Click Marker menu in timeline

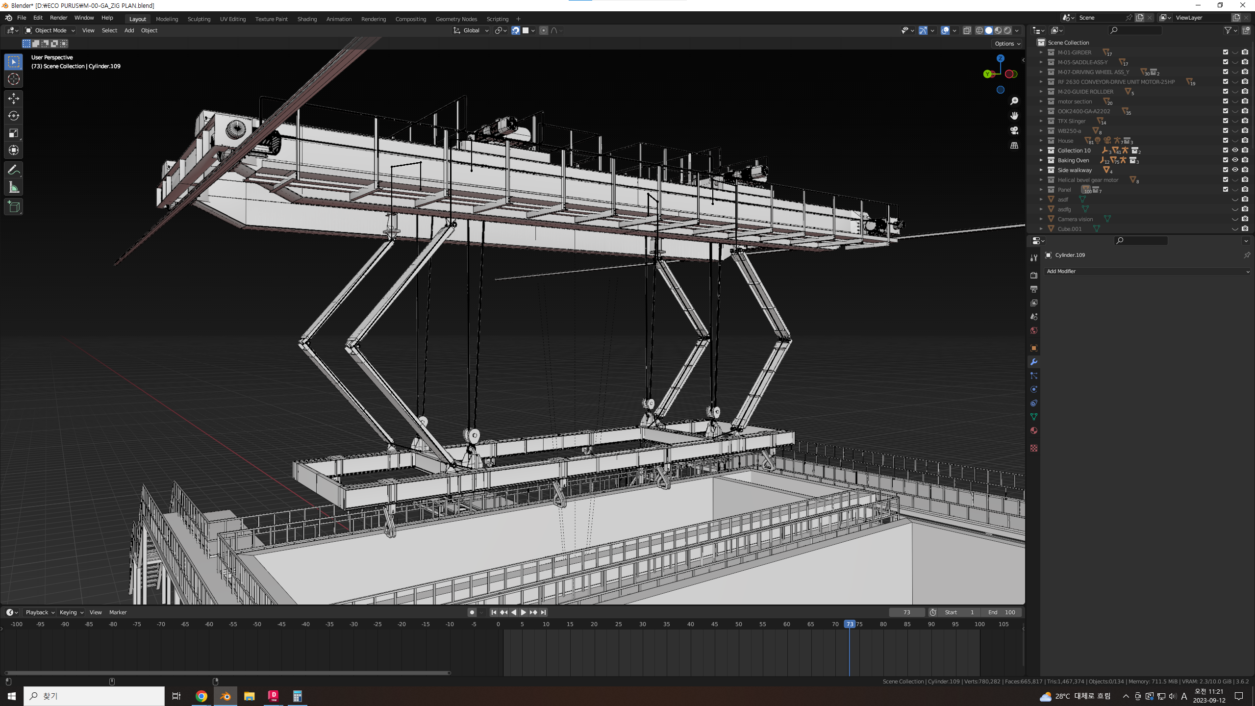(x=118, y=612)
